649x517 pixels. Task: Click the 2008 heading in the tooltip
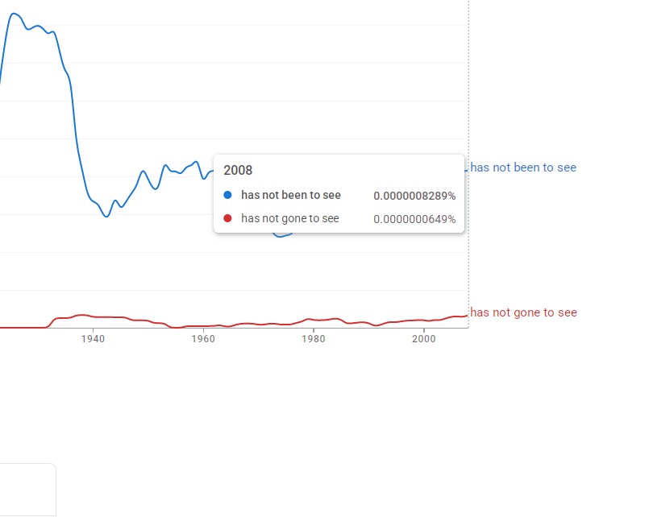pyautogui.click(x=238, y=170)
